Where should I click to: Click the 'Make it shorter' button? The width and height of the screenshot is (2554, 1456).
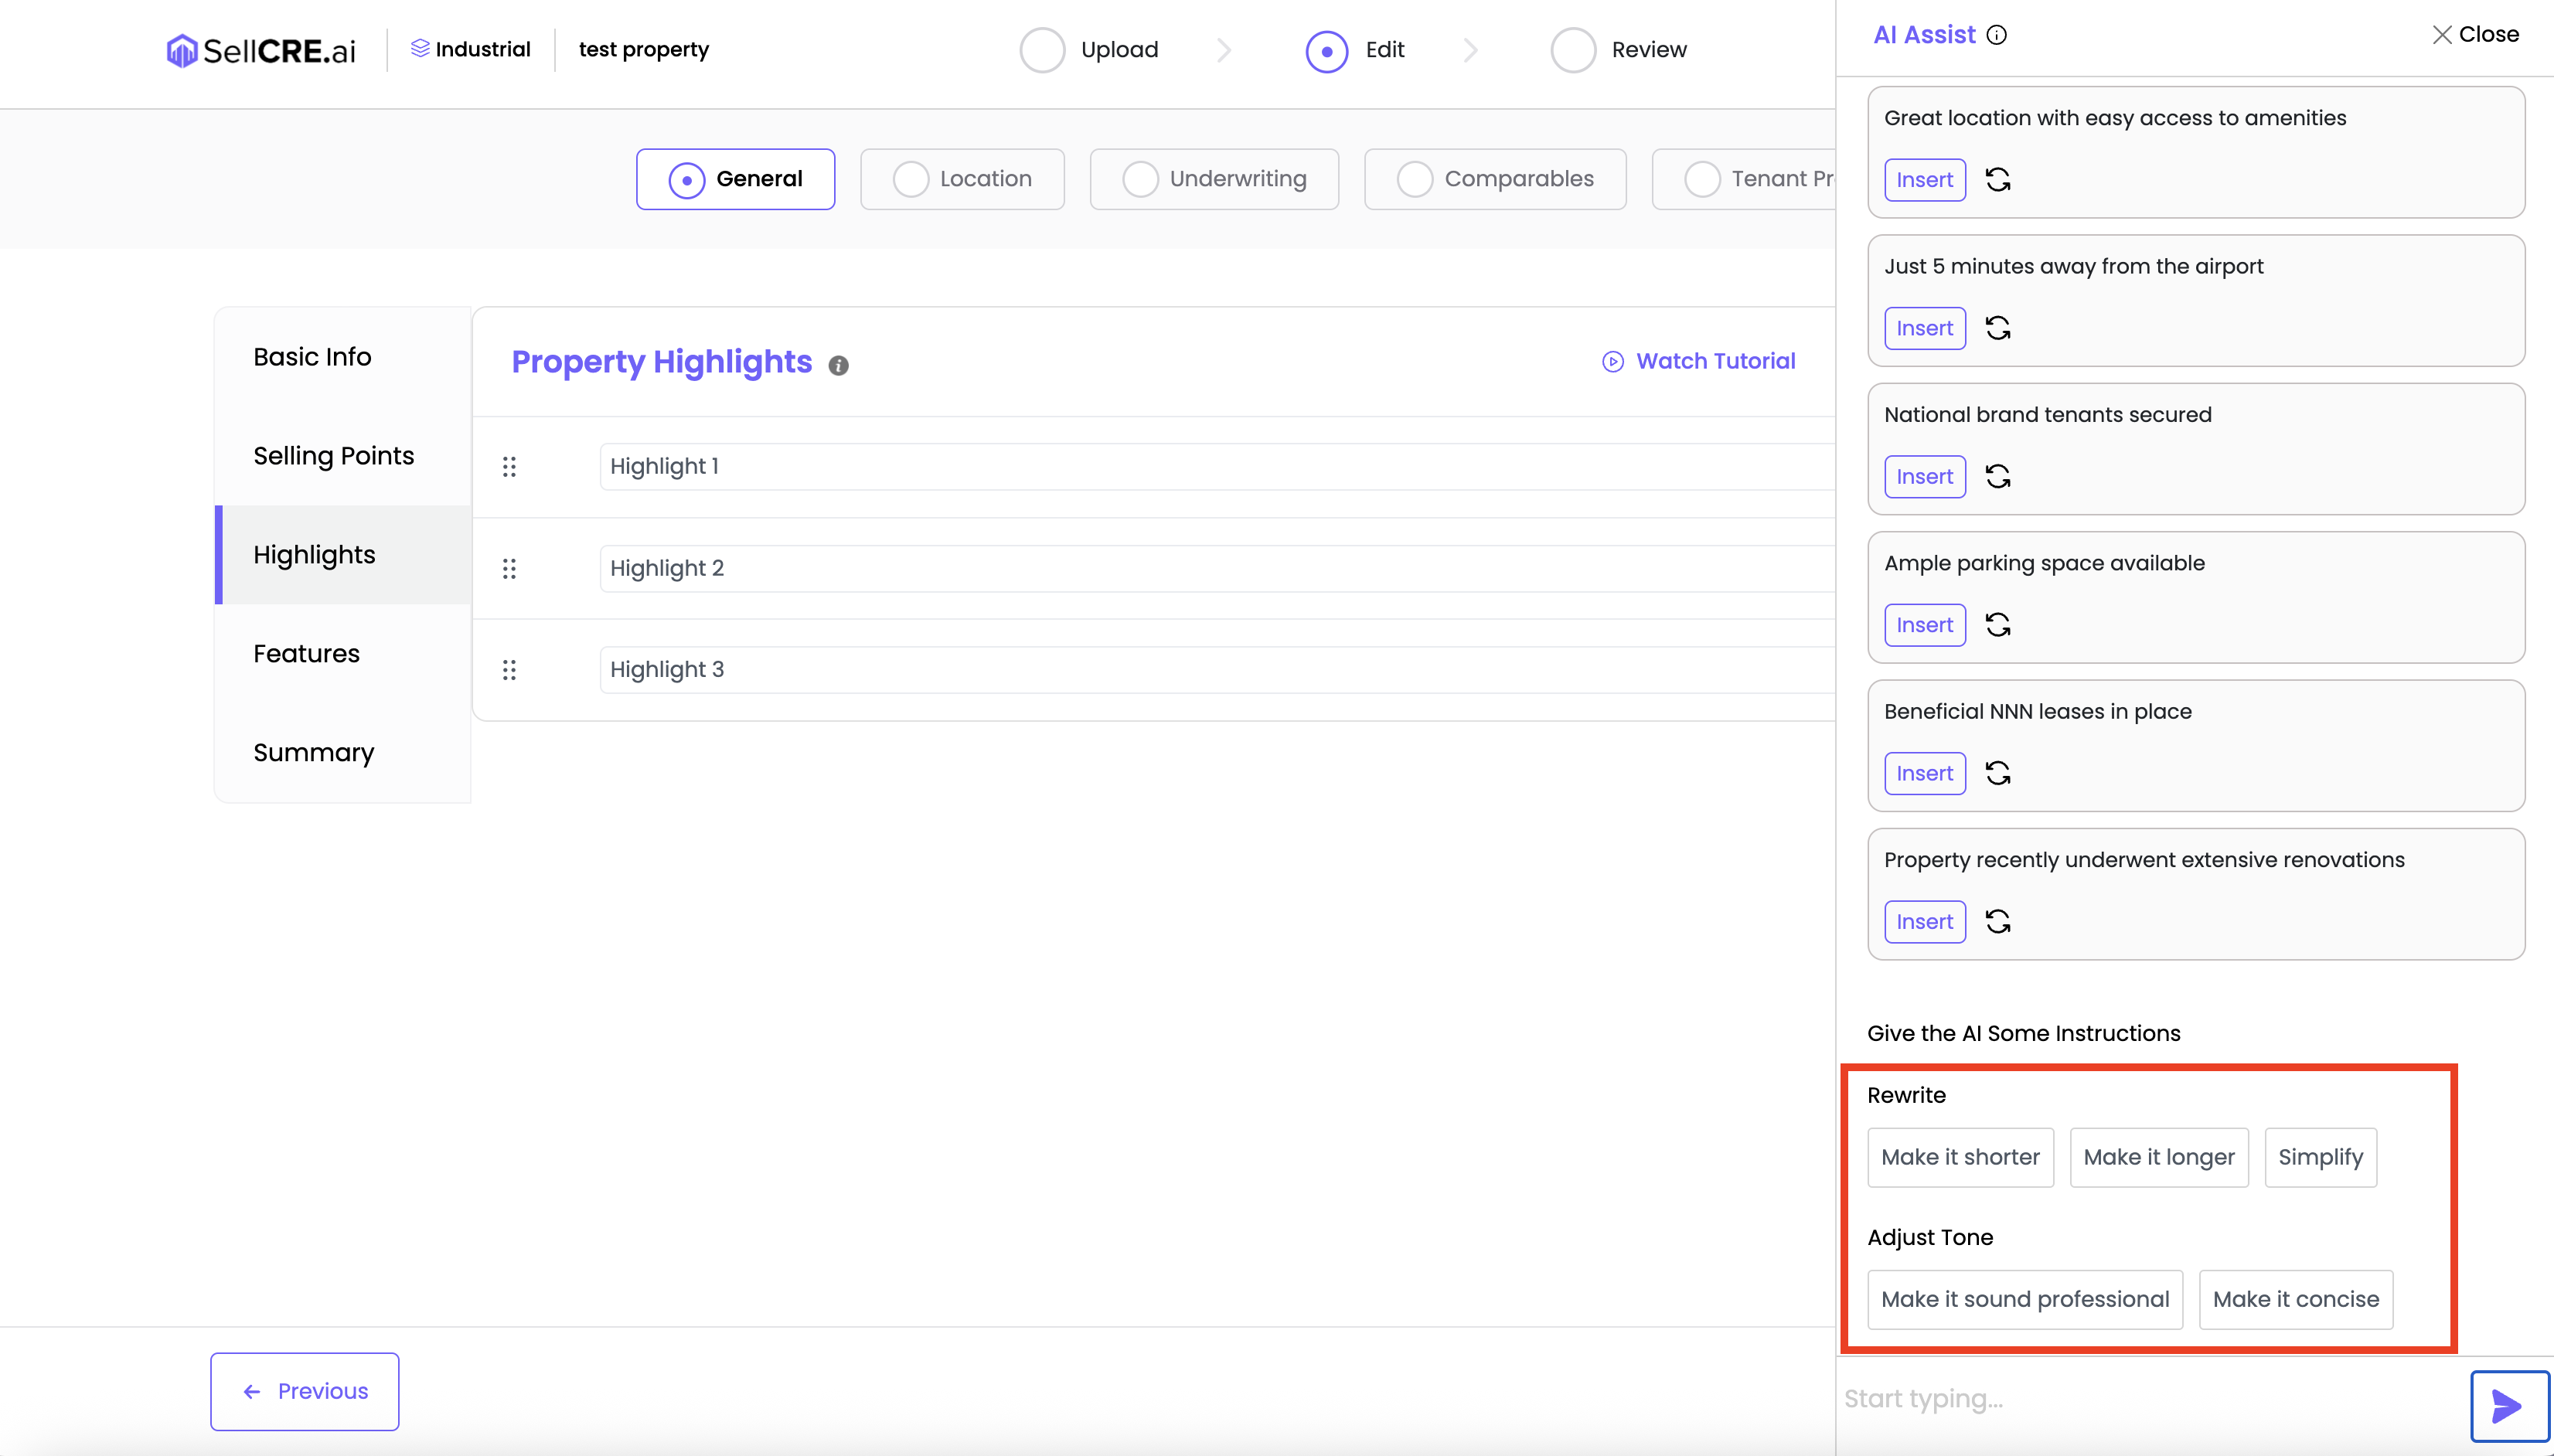tap(1959, 1157)
